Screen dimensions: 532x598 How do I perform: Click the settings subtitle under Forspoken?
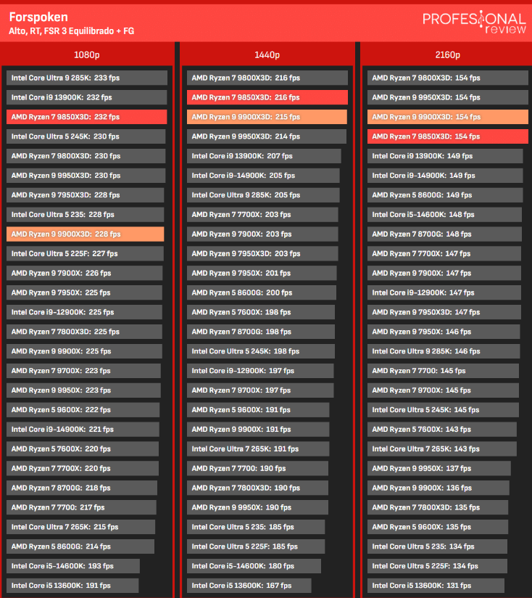coord(71,31)
